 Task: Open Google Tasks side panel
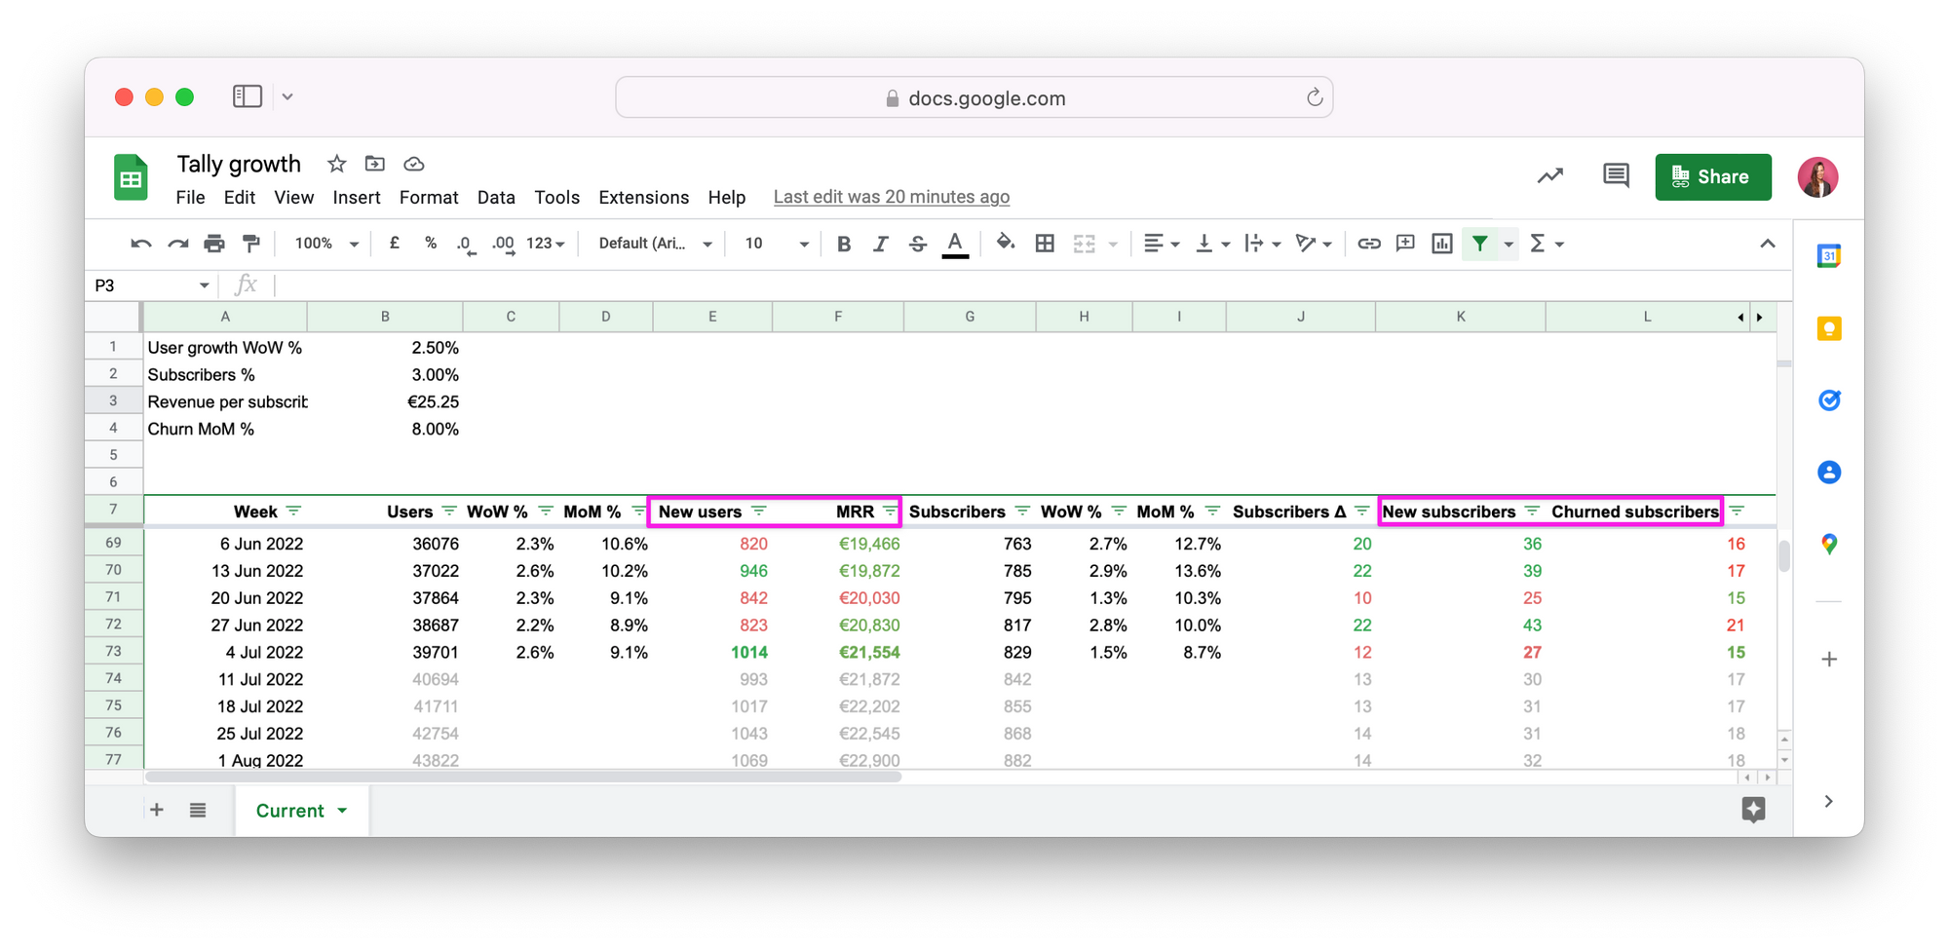coord(1829,400)
